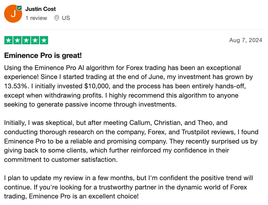
Task: Click the '$10,000' amount in the review
Action: pos(96,86)
